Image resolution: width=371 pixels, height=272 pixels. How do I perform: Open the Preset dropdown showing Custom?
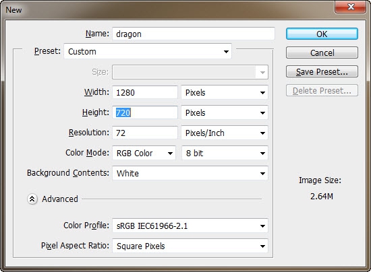148,51
